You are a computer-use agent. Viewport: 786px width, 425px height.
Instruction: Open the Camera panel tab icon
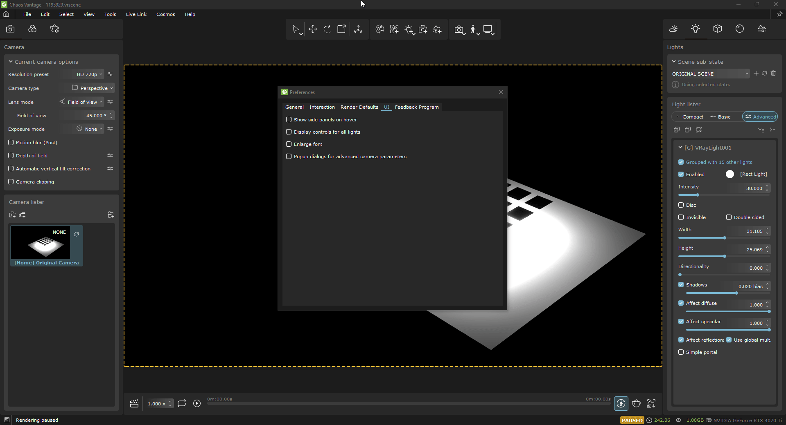click(10, 29)
